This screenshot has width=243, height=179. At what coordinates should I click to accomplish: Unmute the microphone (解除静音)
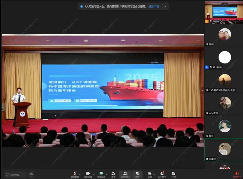pos(75,174)
